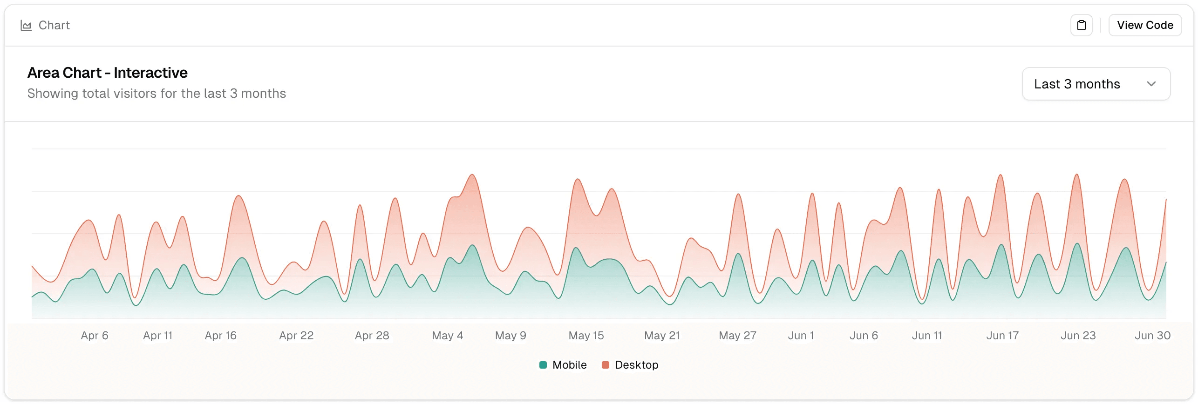This screenshot has width=1198, height=404.
Task: Click the Jun 30 axis label
Action: click(1152, 336)
